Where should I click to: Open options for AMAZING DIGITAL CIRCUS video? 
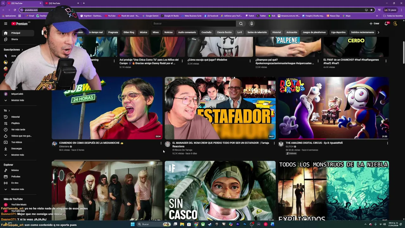[387, 143]
